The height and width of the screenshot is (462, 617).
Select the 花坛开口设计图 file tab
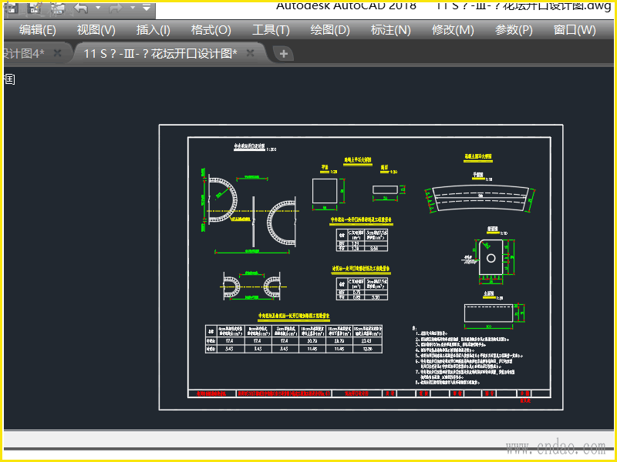(x=160, y=53)
